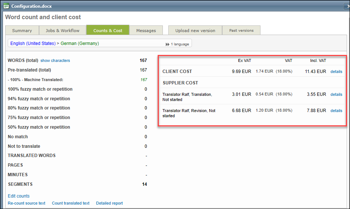This screenshot has height=209, width=350.
Task: Open the Jobs & Workflow tab
Action: 63,31
